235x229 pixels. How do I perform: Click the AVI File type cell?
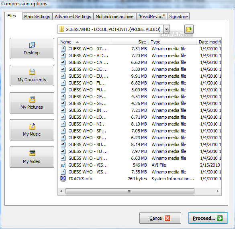coord(159,165)
